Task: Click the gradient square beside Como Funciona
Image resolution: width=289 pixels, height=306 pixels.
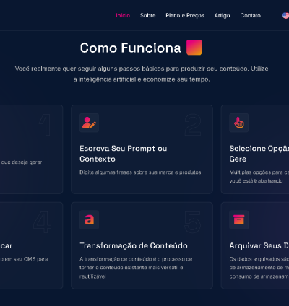Action: click(194, 48)
